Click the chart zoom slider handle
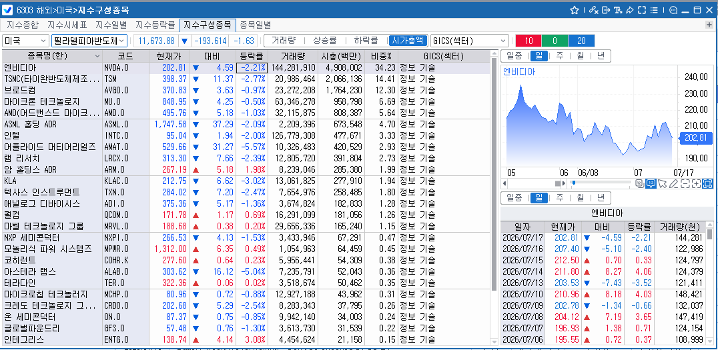 click(x=573, y=183)
